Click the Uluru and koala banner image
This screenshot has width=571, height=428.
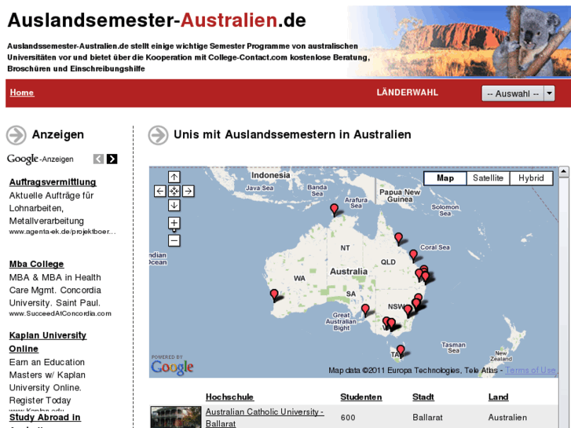pyautogui.click(x=459, y=41)
